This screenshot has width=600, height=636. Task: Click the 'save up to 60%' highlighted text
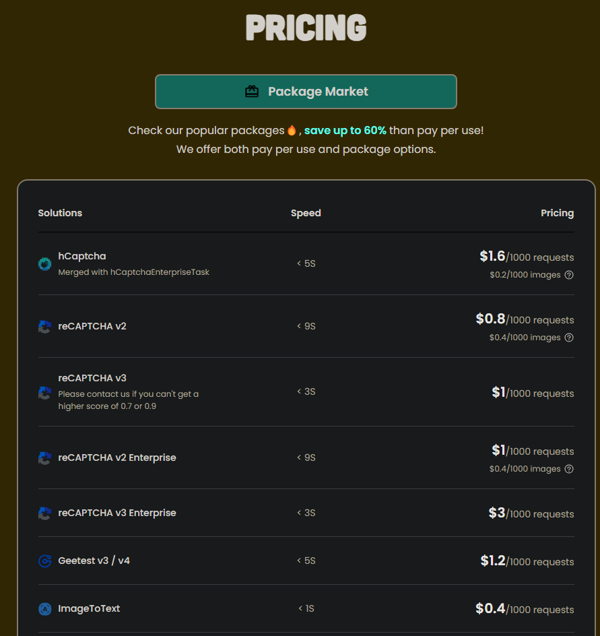click(x=345, y=130)
